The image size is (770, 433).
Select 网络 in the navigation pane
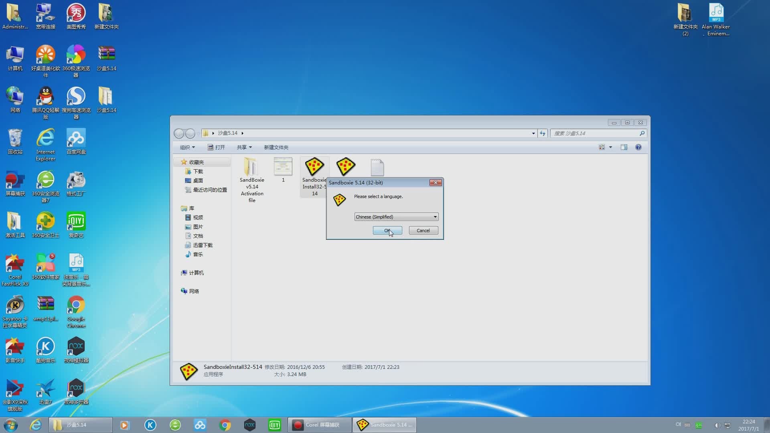(194, 291)
